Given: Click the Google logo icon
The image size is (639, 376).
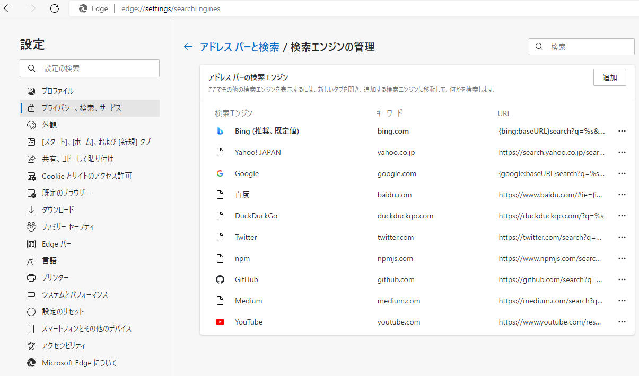Looking at the screenshot, I should (220, 173).
